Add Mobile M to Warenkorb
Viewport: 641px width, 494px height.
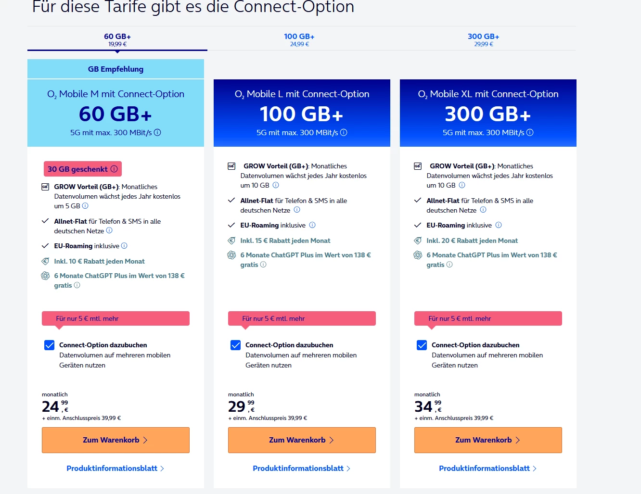point(115,440)
